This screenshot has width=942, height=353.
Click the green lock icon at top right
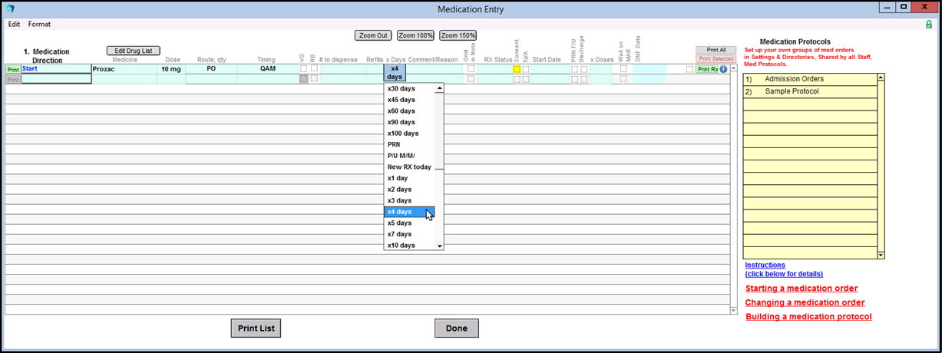(929, 25)
